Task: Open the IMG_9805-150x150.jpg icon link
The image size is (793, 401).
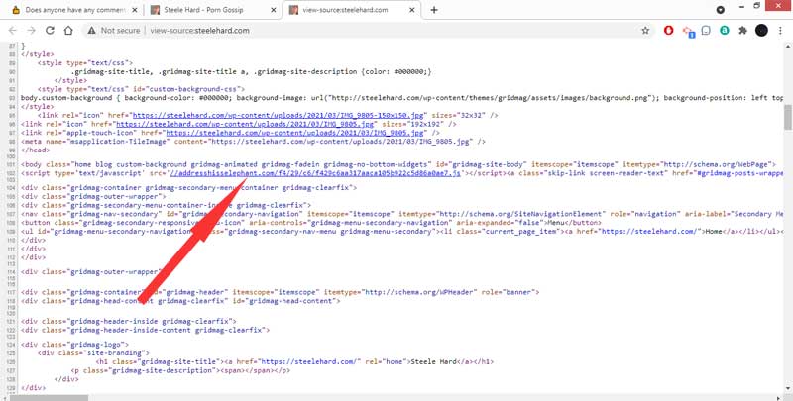Action: point(281,115)
